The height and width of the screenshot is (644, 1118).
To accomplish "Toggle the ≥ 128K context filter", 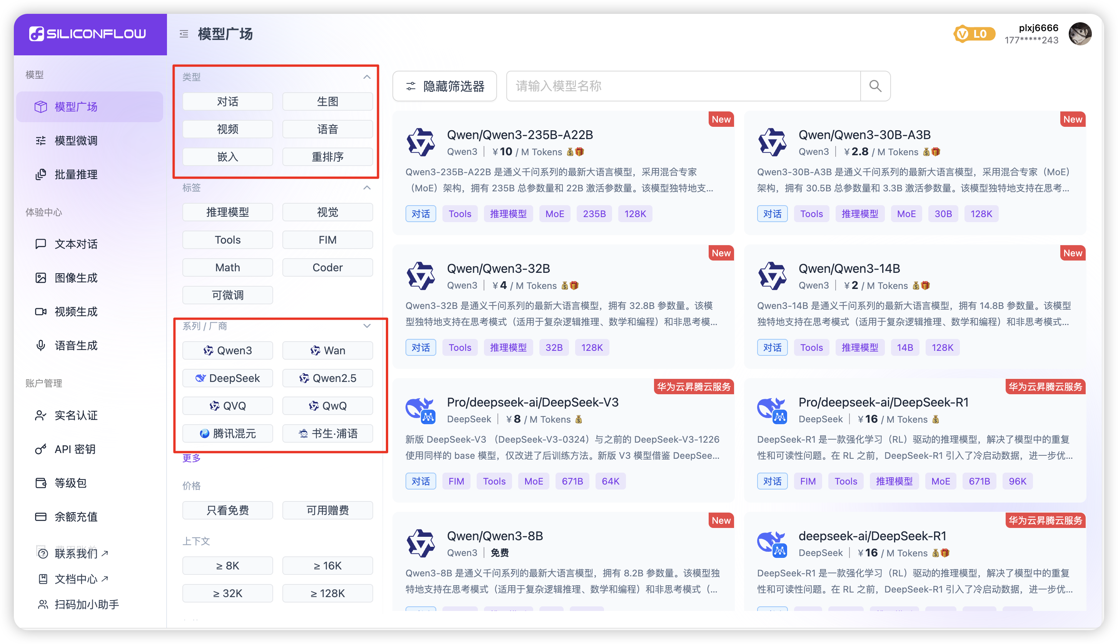I will pos(328,593).
